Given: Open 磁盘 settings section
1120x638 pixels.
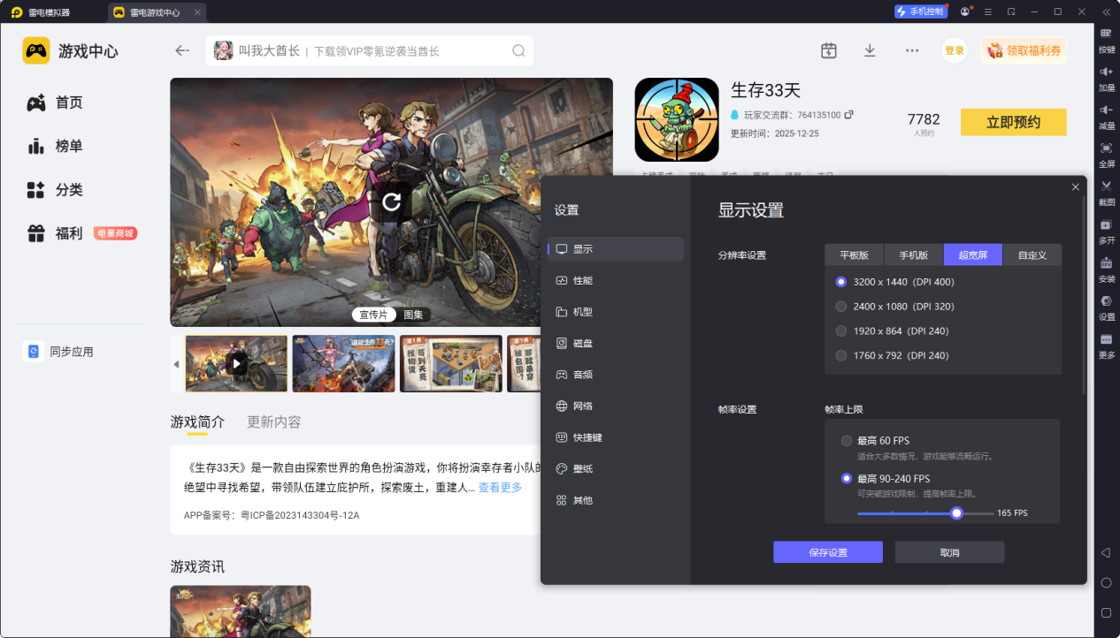Looking at the screenshot, I should coord(616,343).
